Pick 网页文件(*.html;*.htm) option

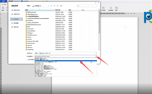click(66, 73)
